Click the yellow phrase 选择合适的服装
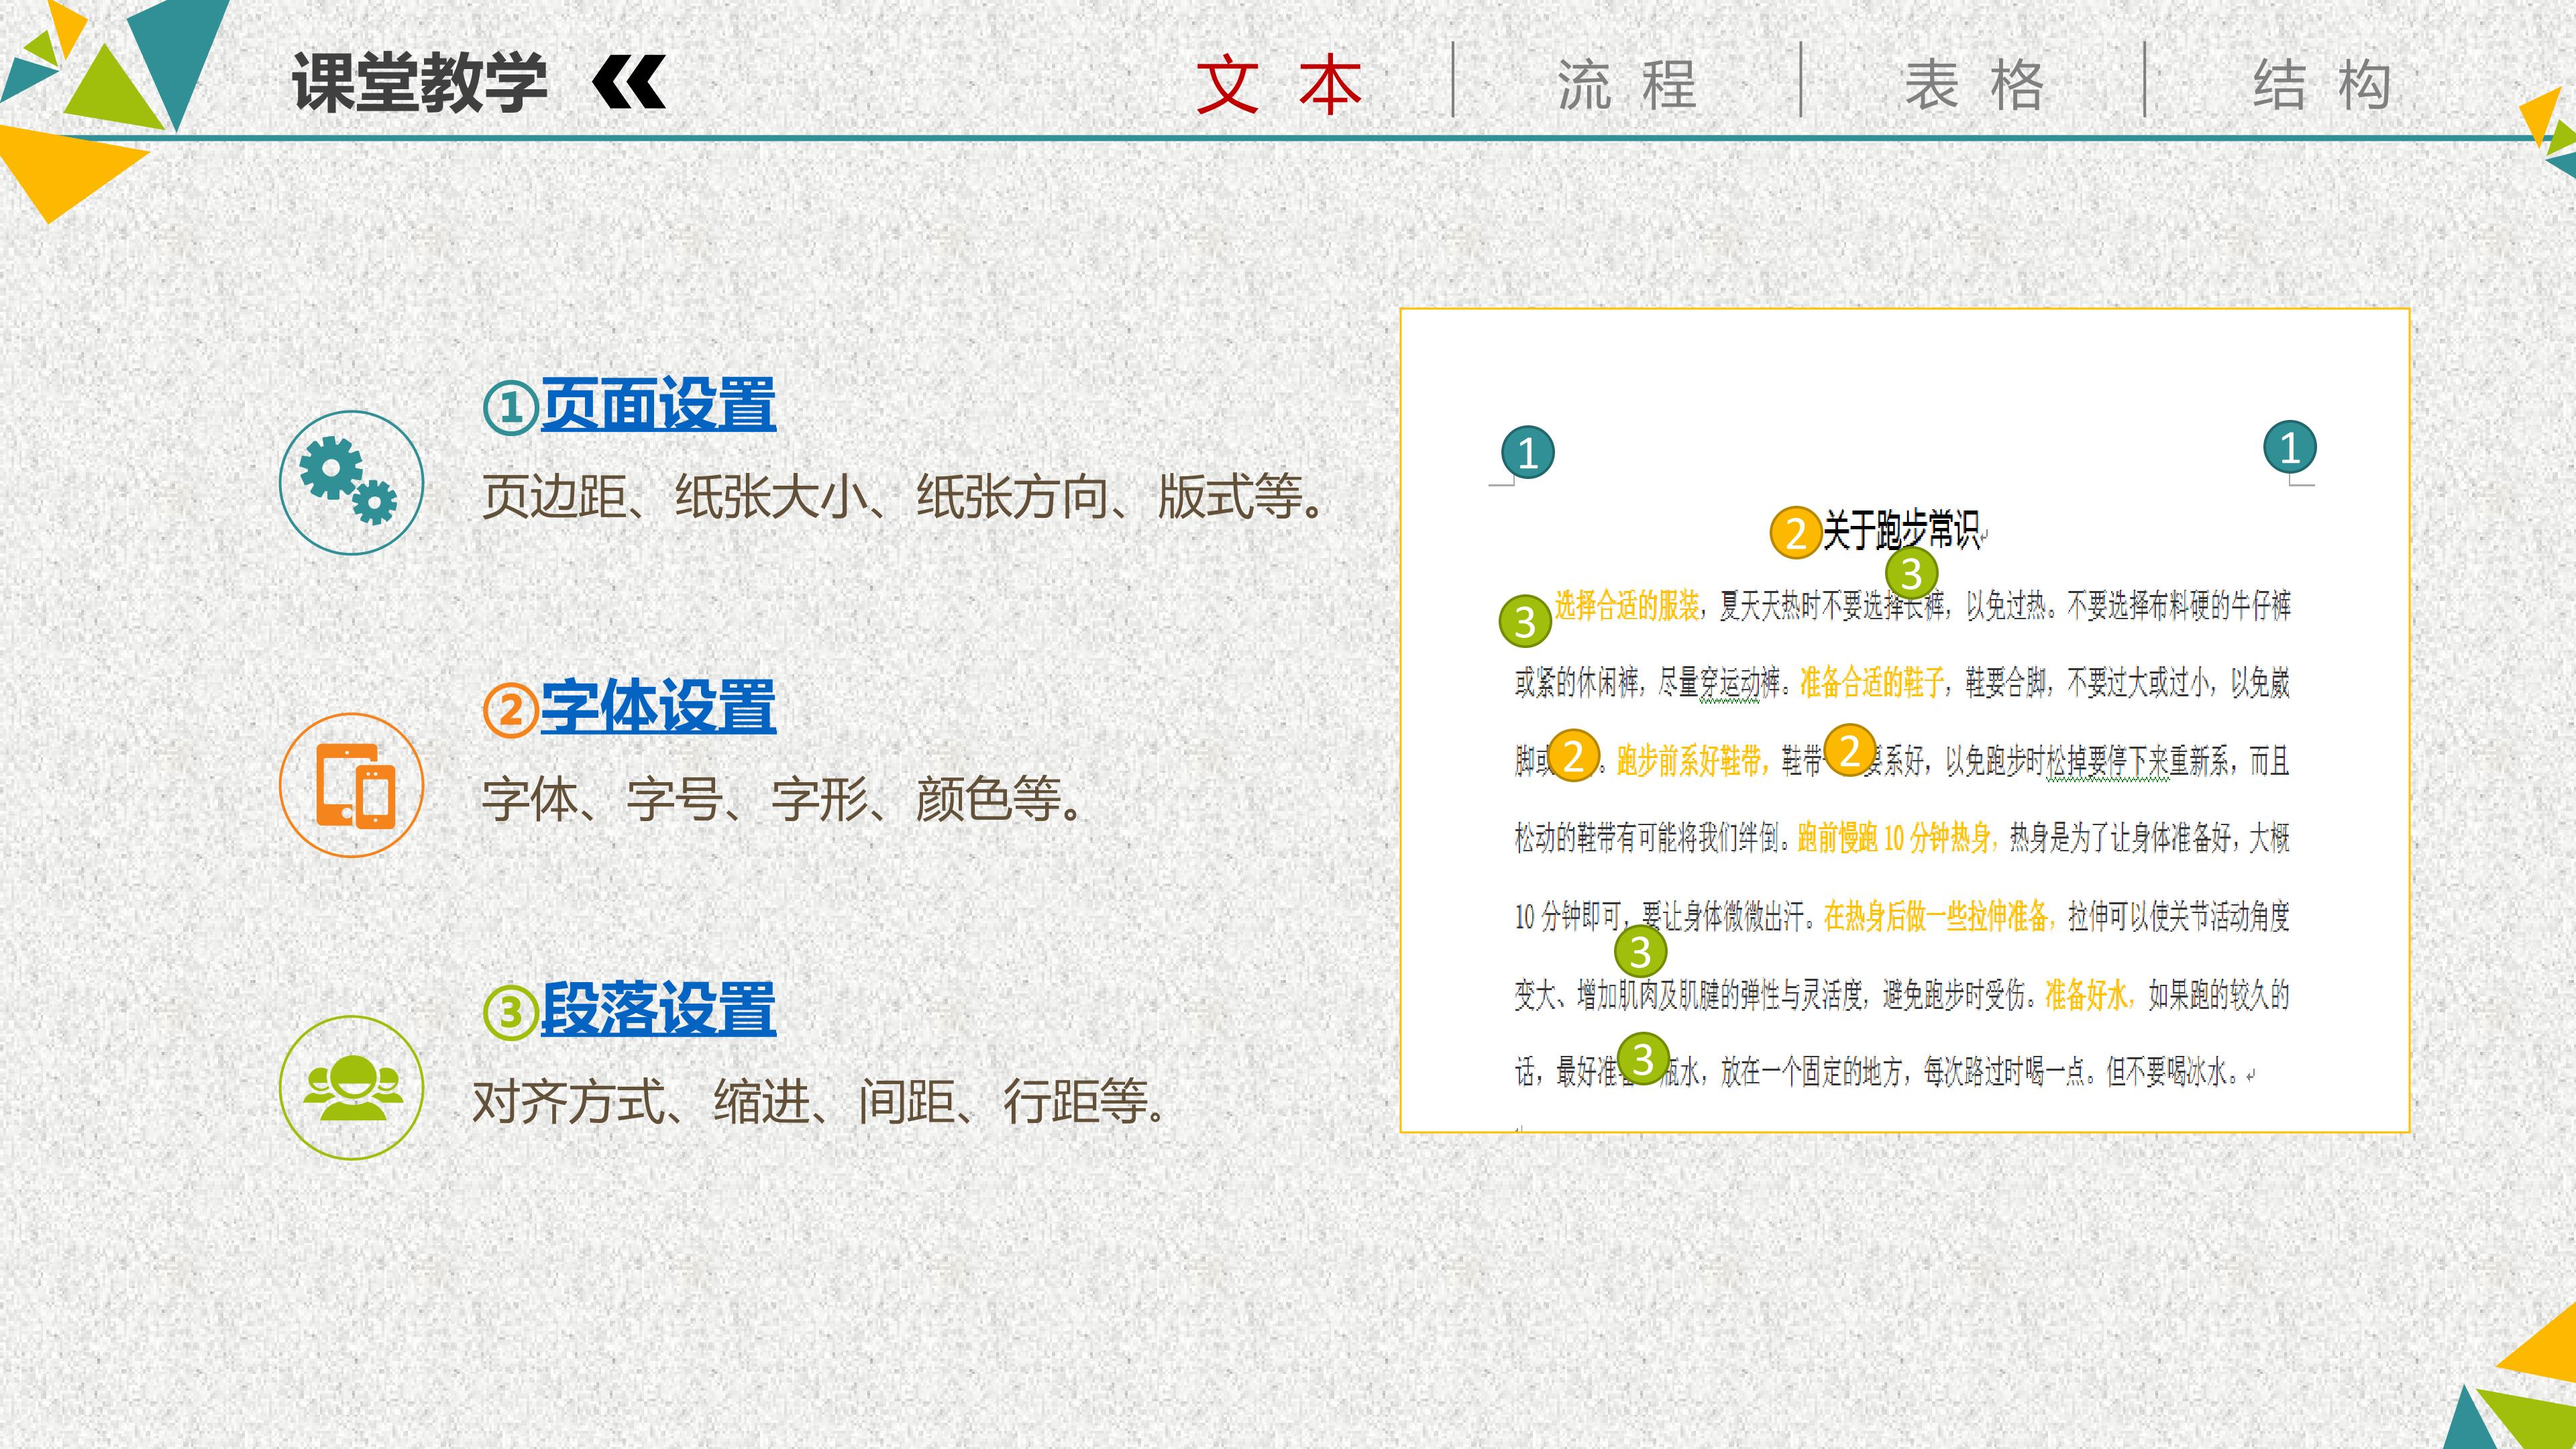Viewport: 2576px width, 1449px height. 1627,605
